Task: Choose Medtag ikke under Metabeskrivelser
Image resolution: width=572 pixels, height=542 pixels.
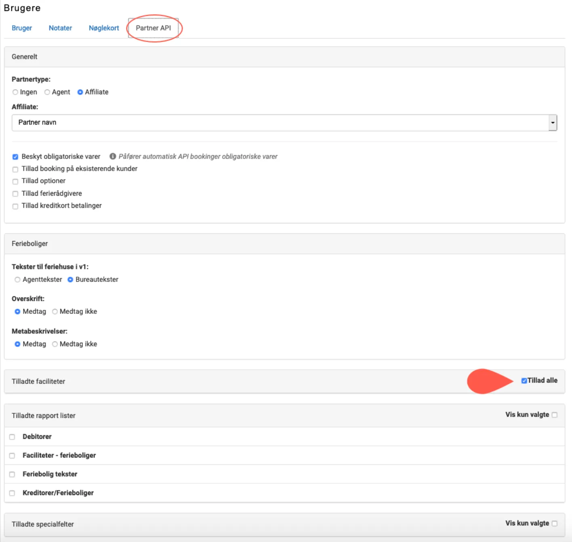Action: [55, 344]
